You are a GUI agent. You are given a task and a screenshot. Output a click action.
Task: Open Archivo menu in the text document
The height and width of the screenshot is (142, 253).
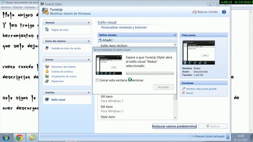tap(6, 7)
